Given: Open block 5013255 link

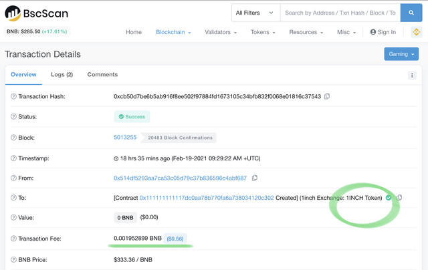Looking at the screenshot, I should pyautogui.click(x=125, y=138).
